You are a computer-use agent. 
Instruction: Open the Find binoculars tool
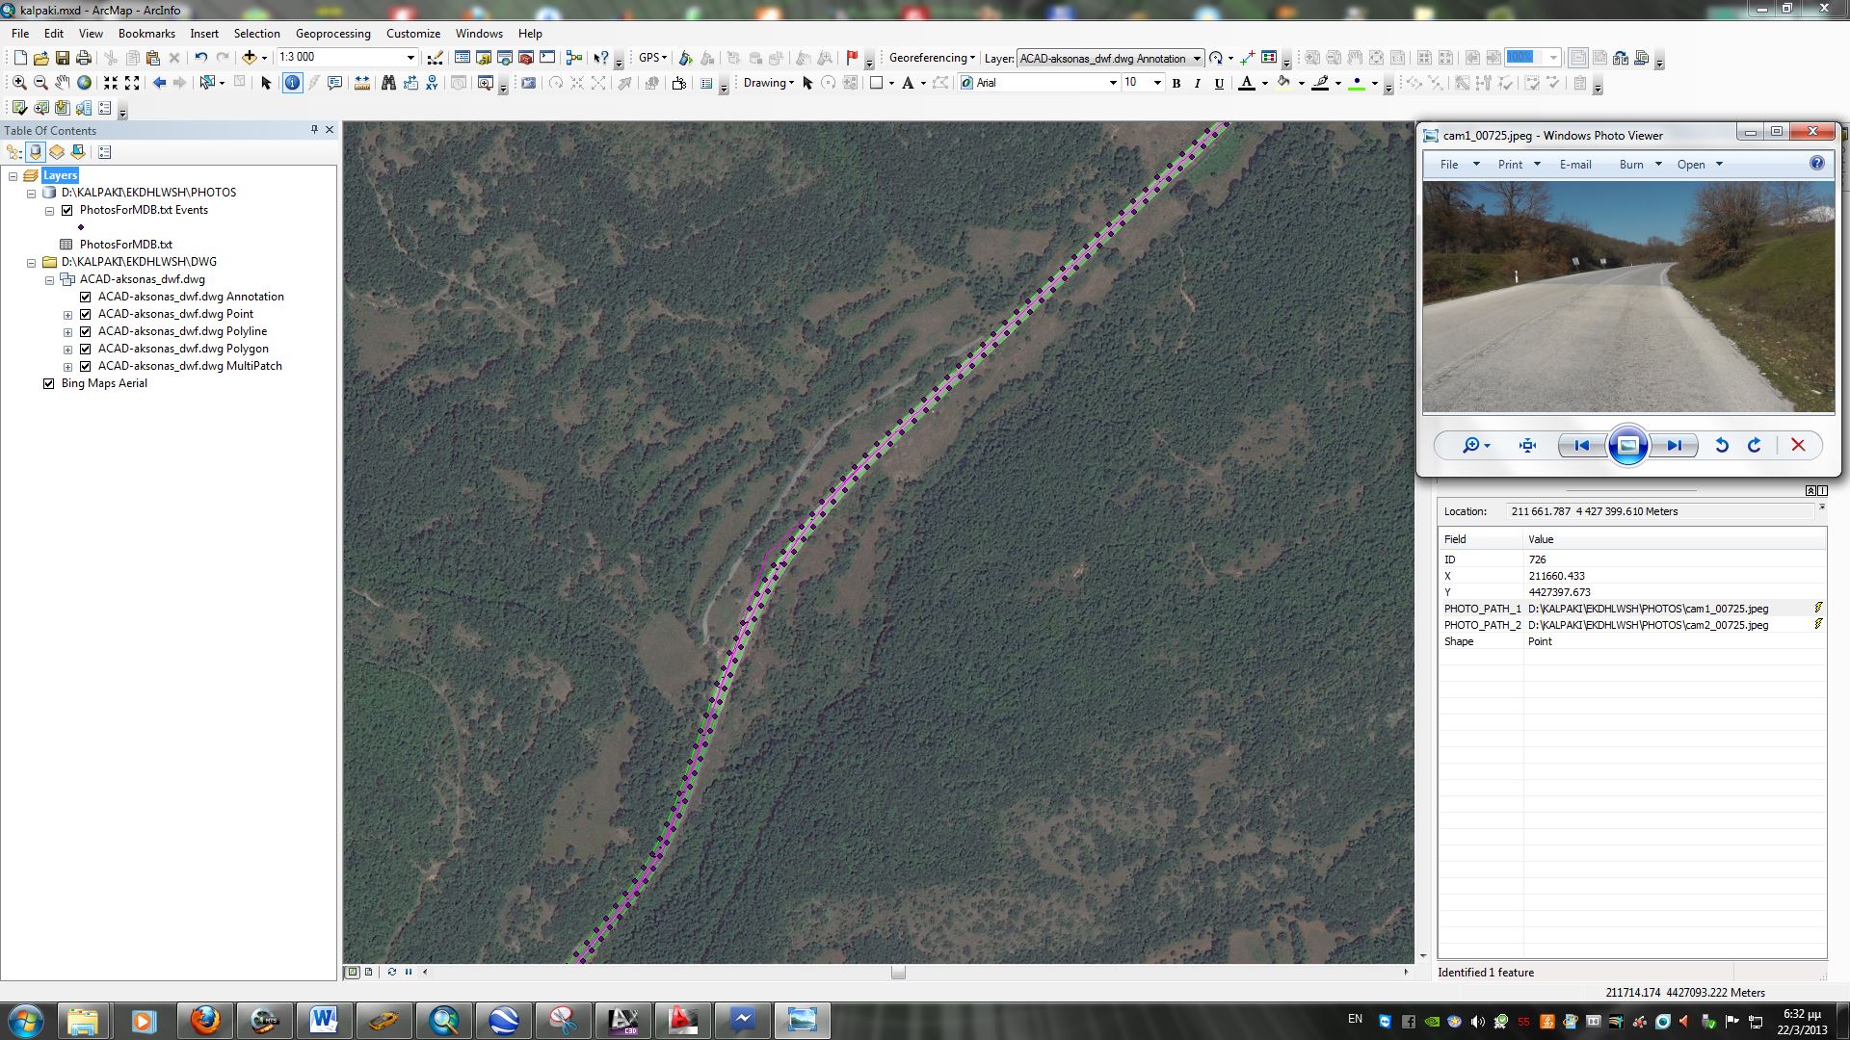tap(388, 83)
